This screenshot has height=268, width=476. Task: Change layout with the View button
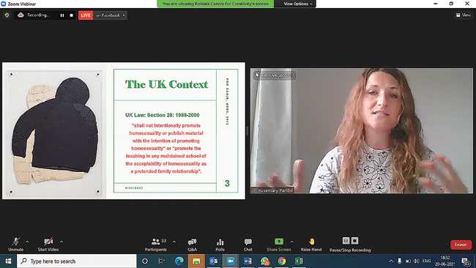click(464, 15)
